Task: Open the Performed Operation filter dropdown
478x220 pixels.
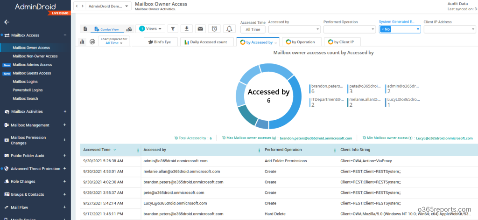Action: tap(349, 29)
